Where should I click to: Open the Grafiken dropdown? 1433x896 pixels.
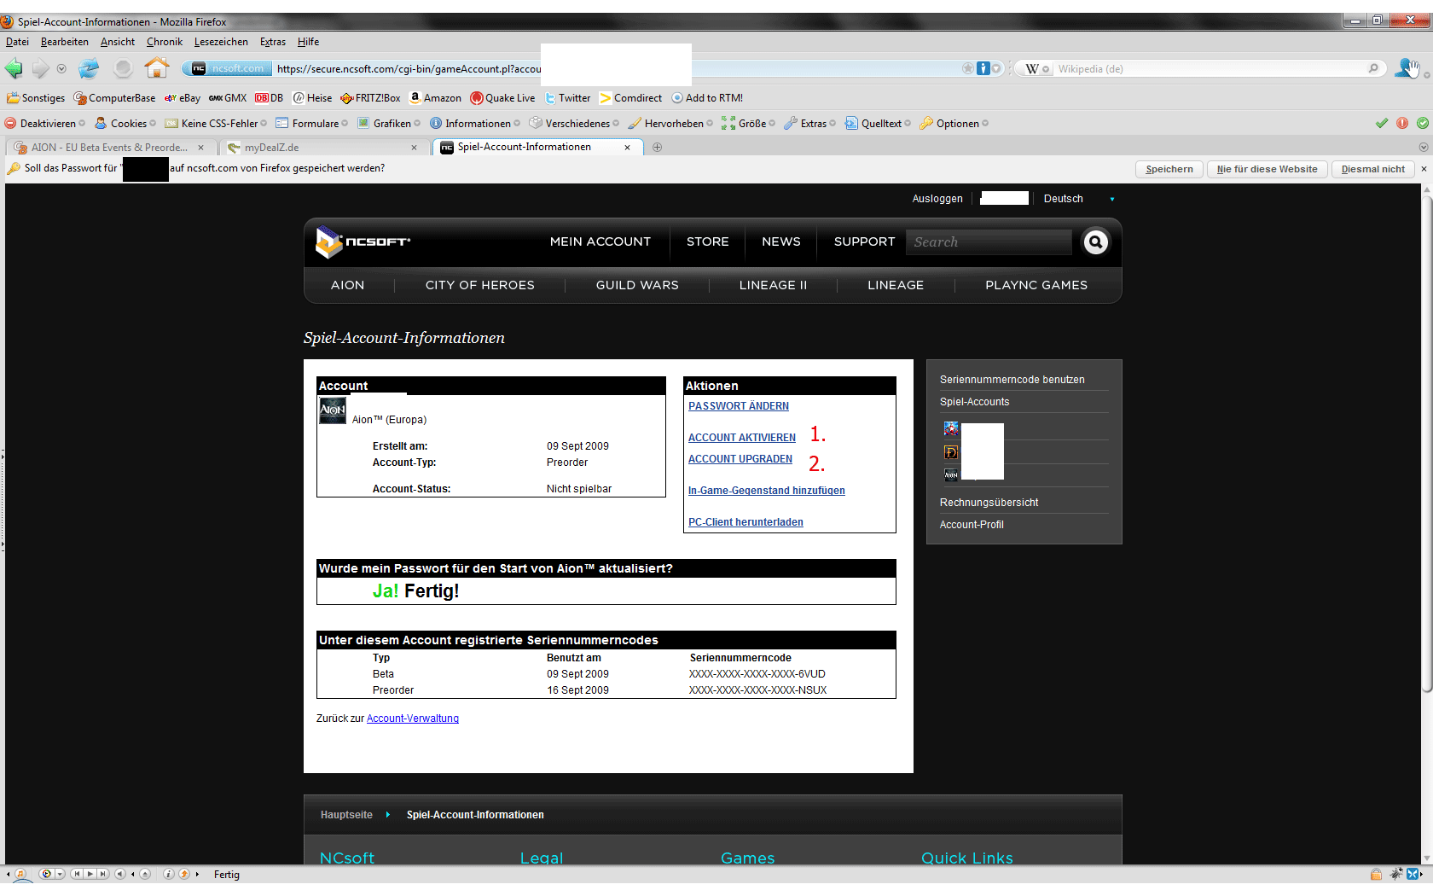pos(389,124)
